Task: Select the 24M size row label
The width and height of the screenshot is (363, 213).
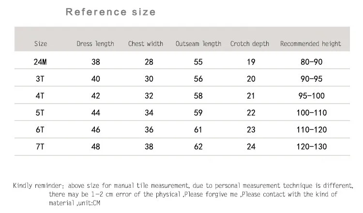Action: click(x=40, y=62)
